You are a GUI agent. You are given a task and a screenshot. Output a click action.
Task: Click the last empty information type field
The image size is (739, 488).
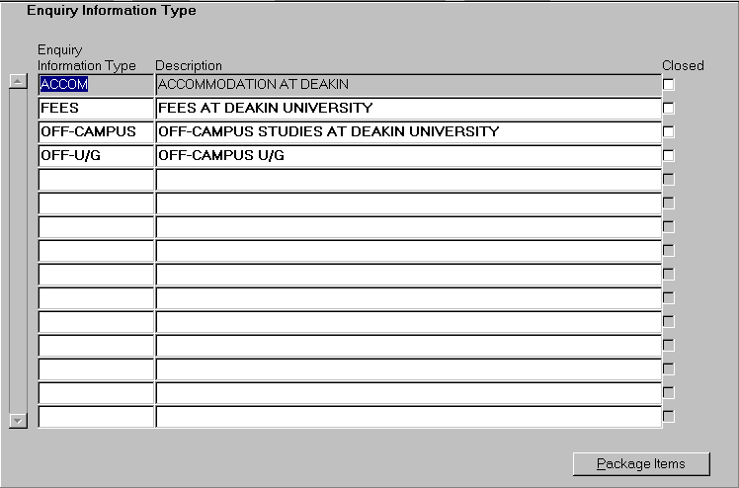pyautogui.click(x=96, y=417)
